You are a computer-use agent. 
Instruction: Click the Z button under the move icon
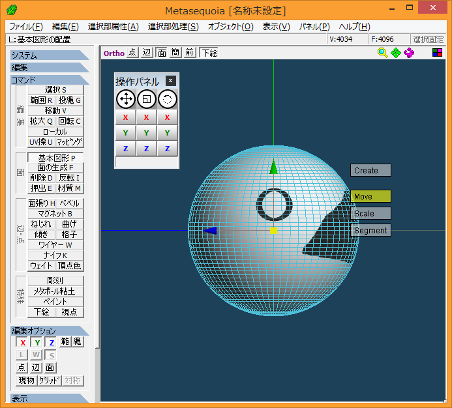(x=126, y=149)
